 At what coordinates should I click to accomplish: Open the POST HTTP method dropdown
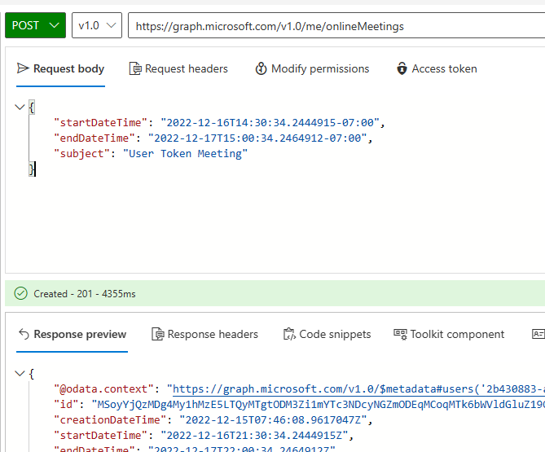(35, 25)
